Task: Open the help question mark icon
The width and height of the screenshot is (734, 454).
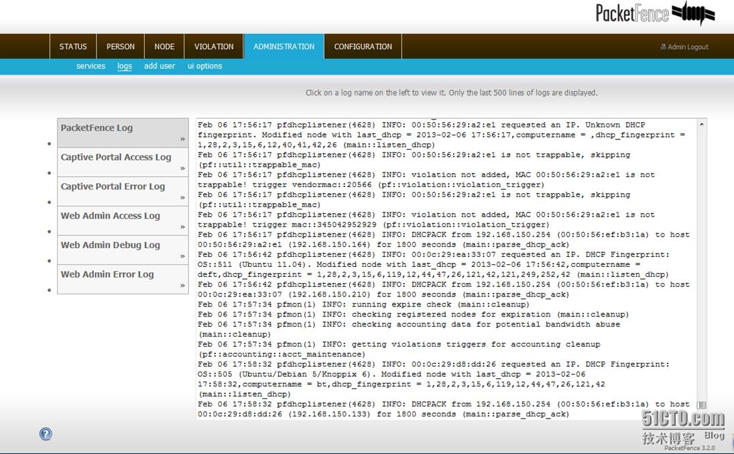Action: pos(46,434)
